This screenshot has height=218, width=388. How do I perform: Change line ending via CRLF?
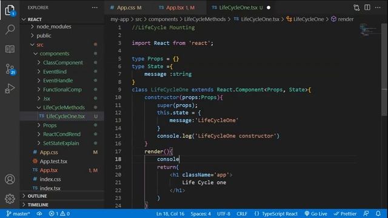pyautogui.click(x=242, y=214)
